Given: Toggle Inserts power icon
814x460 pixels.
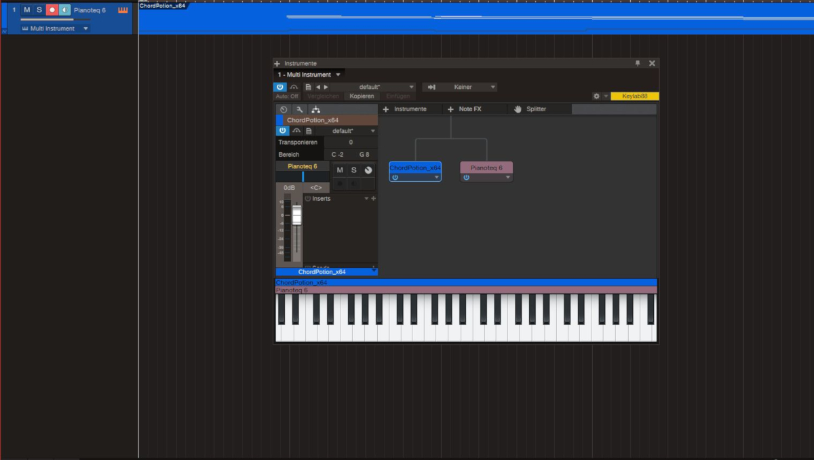Looking at the screenshot, I should [307, 199].
